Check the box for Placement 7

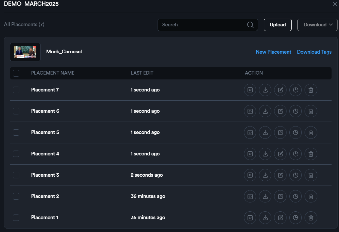16,90
